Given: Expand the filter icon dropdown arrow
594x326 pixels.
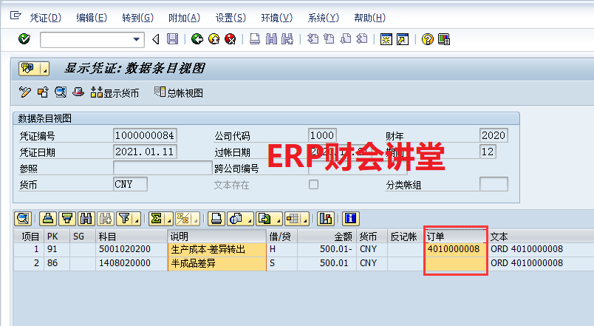Looking at the screenshot, I should [x=136, y=219].
